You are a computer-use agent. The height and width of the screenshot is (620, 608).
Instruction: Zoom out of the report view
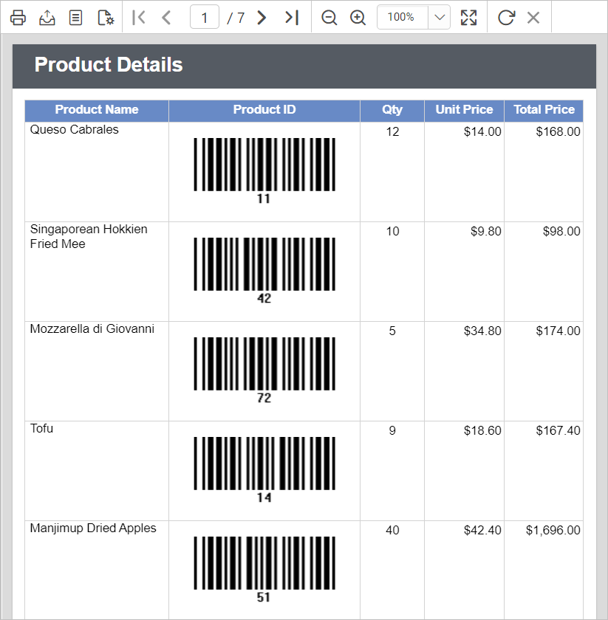[x=329, y=17]
